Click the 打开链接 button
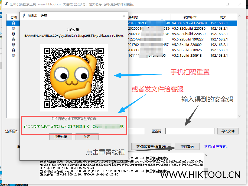Screen dimensions: 248x186 61,137
